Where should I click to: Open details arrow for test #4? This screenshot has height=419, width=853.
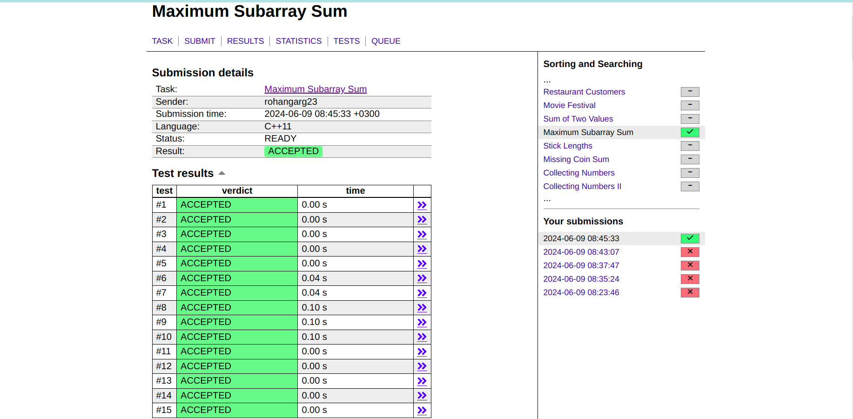(x=422, y=249)
